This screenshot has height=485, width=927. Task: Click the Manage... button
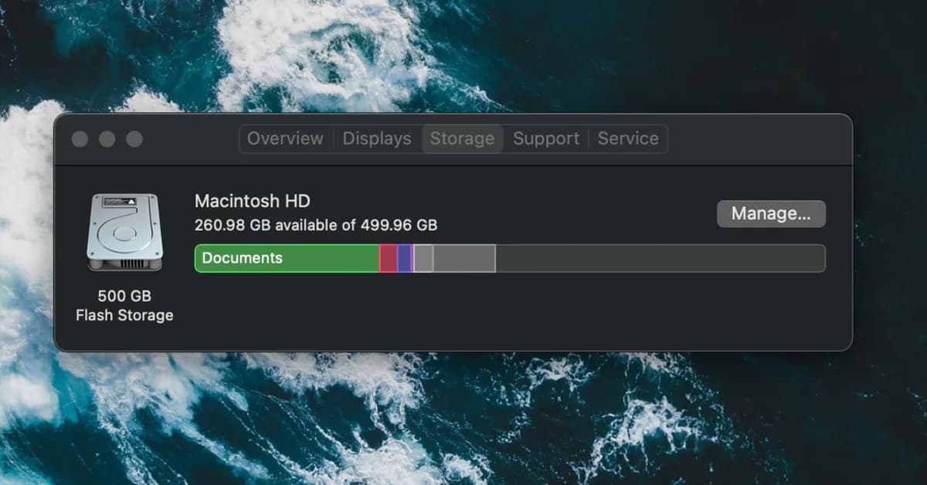point(771,214)
